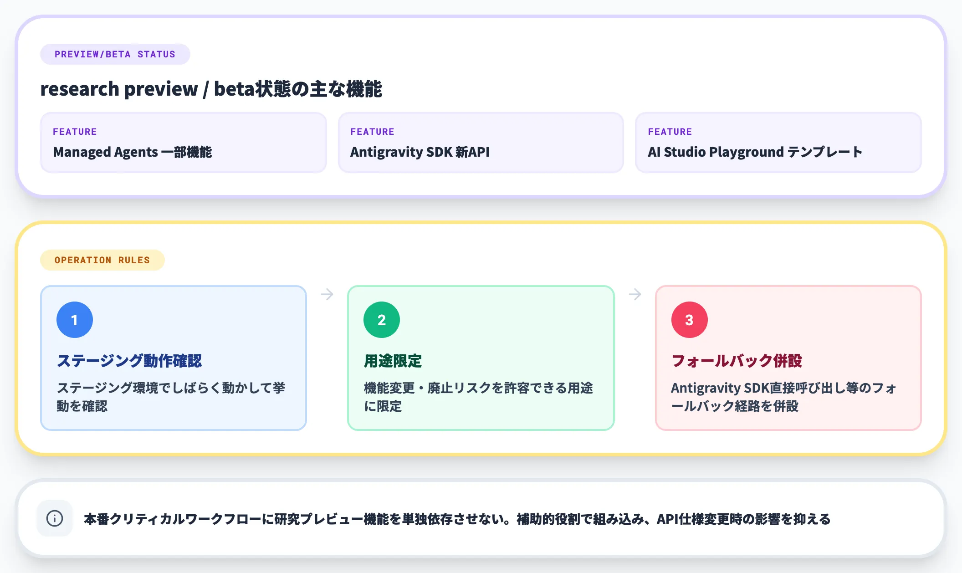
Task: Click the info icon beside the bottom note
Action: (x=55, y=518)
